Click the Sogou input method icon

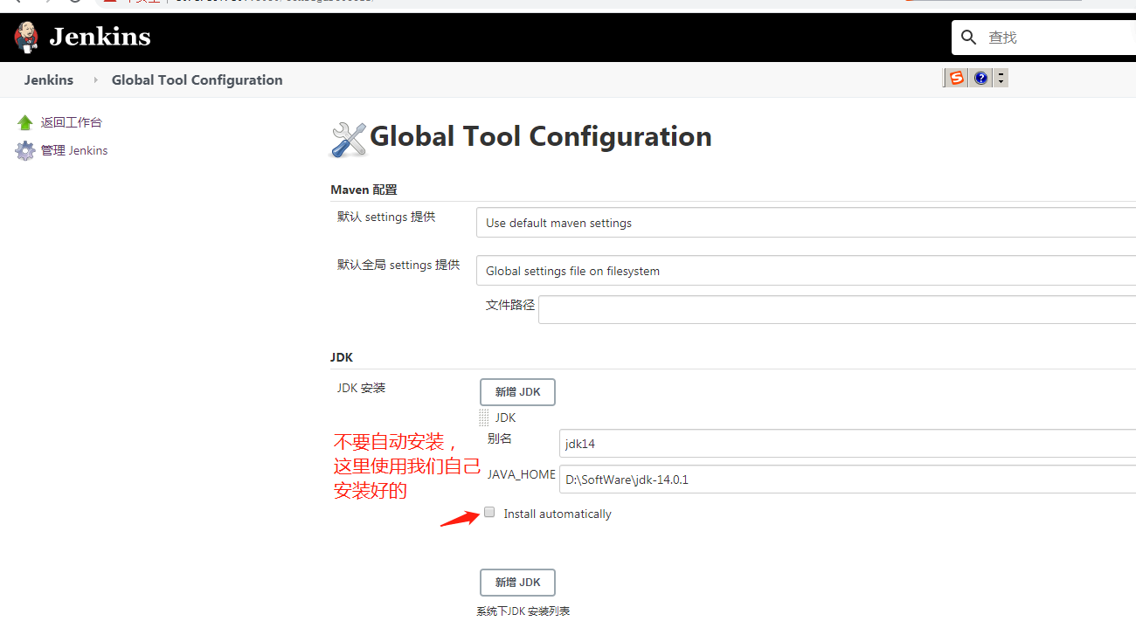click(x=957, y=79)
